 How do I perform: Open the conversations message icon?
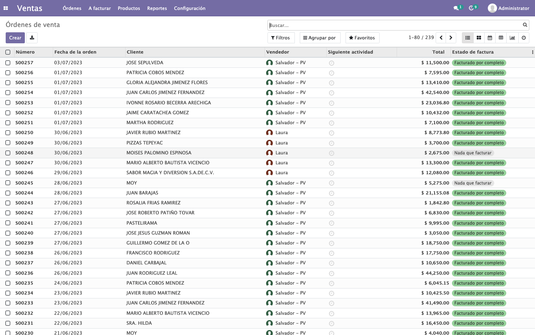pos(456,8)
